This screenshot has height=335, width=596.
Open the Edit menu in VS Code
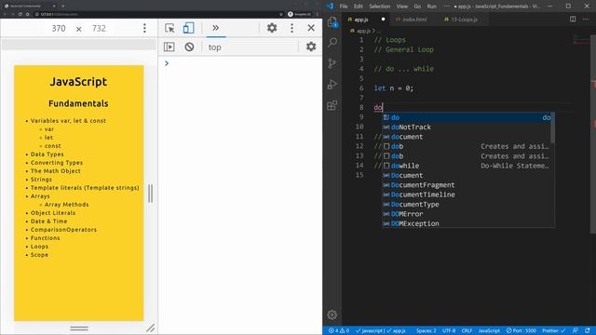[358, 7]
